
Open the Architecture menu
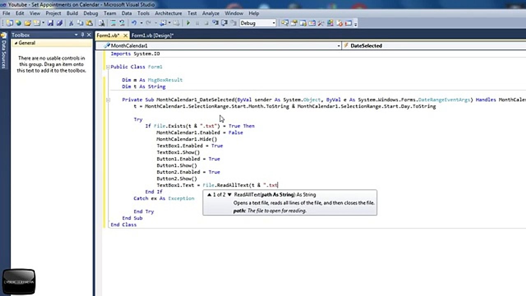168,13
